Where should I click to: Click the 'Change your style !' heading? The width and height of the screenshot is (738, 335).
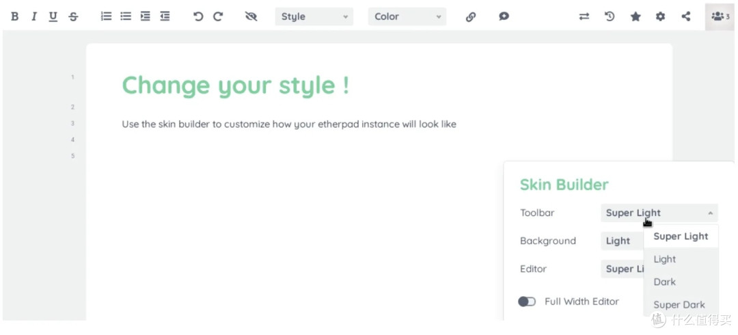click(235, 85)
